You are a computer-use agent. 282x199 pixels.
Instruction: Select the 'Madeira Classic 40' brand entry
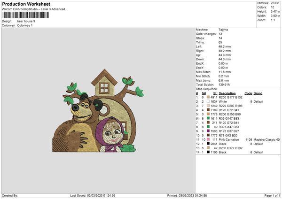tap(266, 139)
